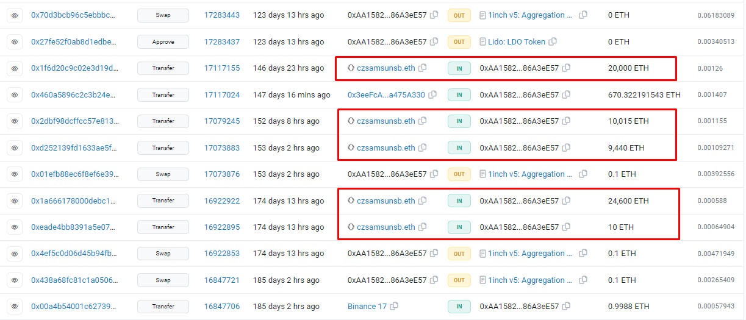Open the Binance 17 address link
This screenshot has height=320, width=746.
pos(367,307)
